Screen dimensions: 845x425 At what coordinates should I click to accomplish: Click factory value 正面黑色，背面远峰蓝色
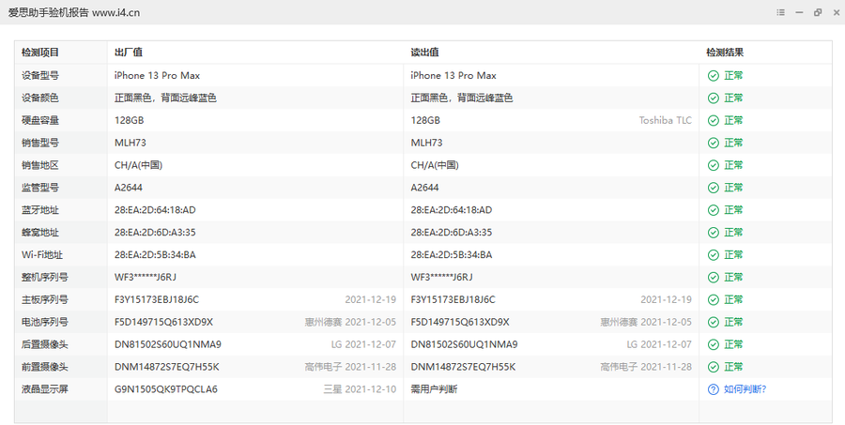165,98
